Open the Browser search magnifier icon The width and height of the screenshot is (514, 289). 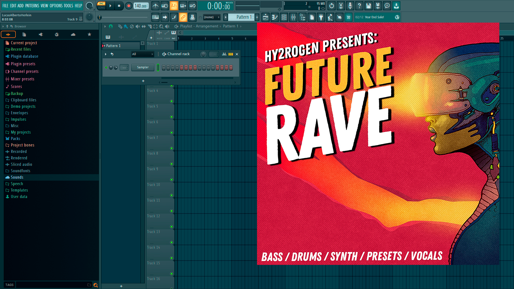tap(96, 285)
